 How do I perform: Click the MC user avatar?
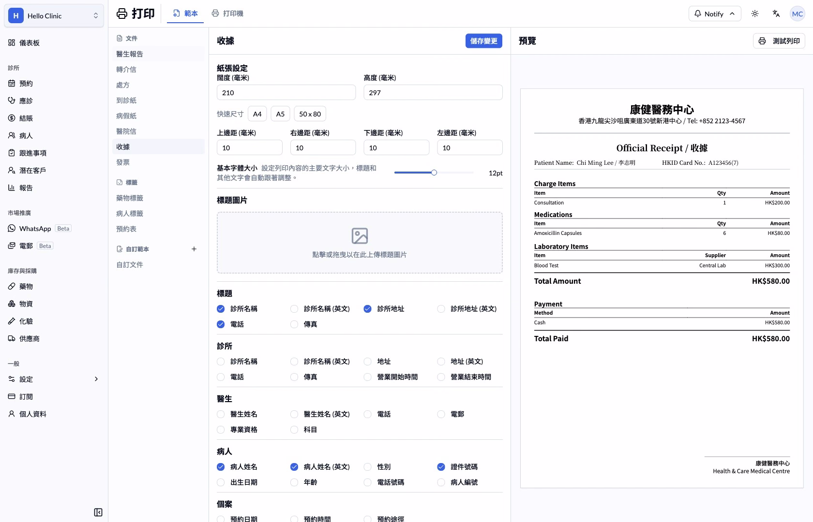[798, 14]
